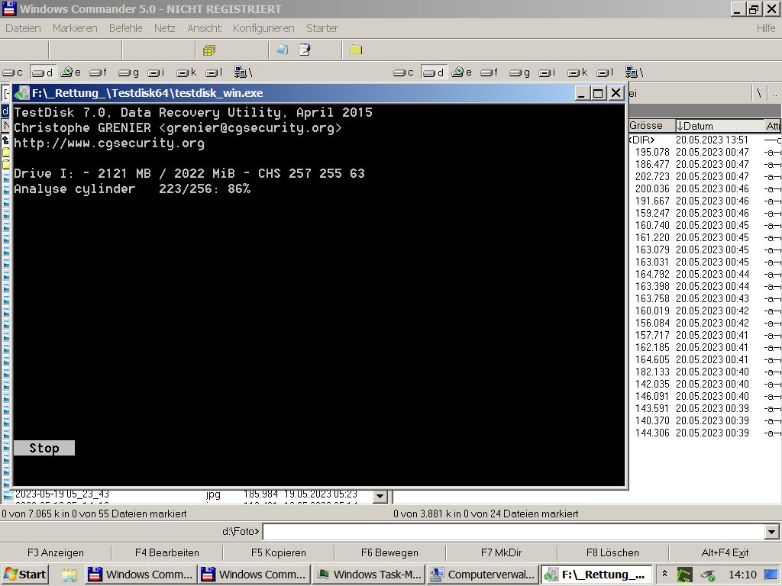Click F3 Anzeigen button
This screenshot has width=782, height=586.
(55, 552)
